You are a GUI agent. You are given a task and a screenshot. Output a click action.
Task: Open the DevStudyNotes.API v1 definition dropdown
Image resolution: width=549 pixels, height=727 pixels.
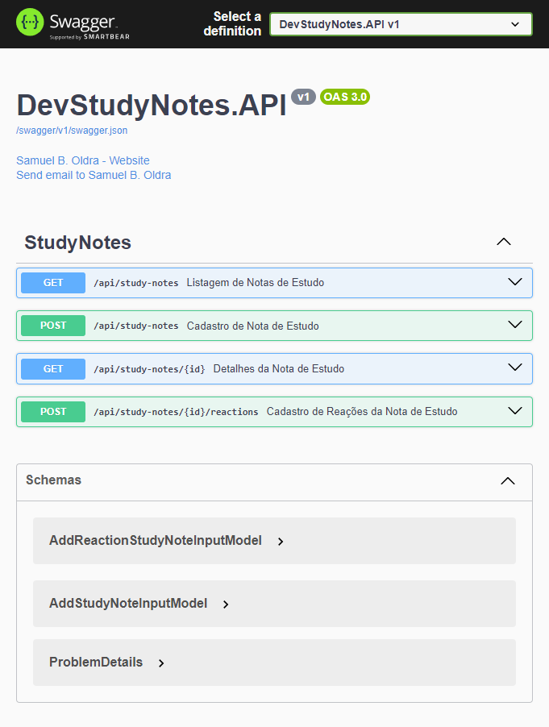(401, 24)
